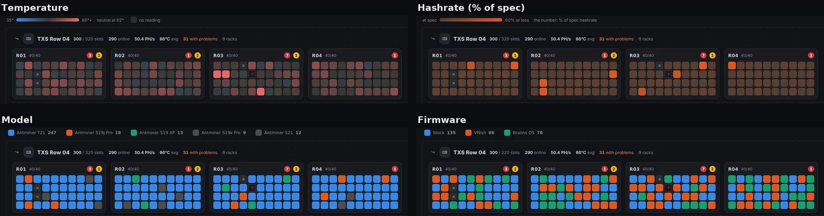Viewport: 824px width, 216px height.
Task: Click red badge 1 on Firmware R02
Action: pyautogui.click(x=605, y=169)
